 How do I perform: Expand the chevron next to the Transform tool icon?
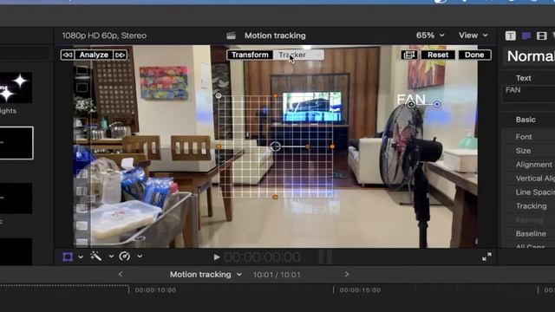click(81, 257)
